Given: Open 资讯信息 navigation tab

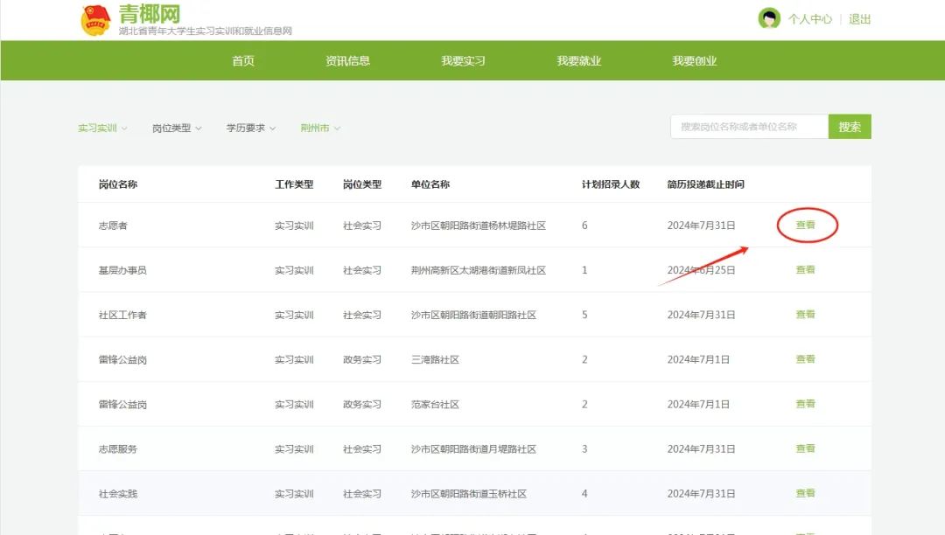Looking at the screenshot, I should click(347, 61).
